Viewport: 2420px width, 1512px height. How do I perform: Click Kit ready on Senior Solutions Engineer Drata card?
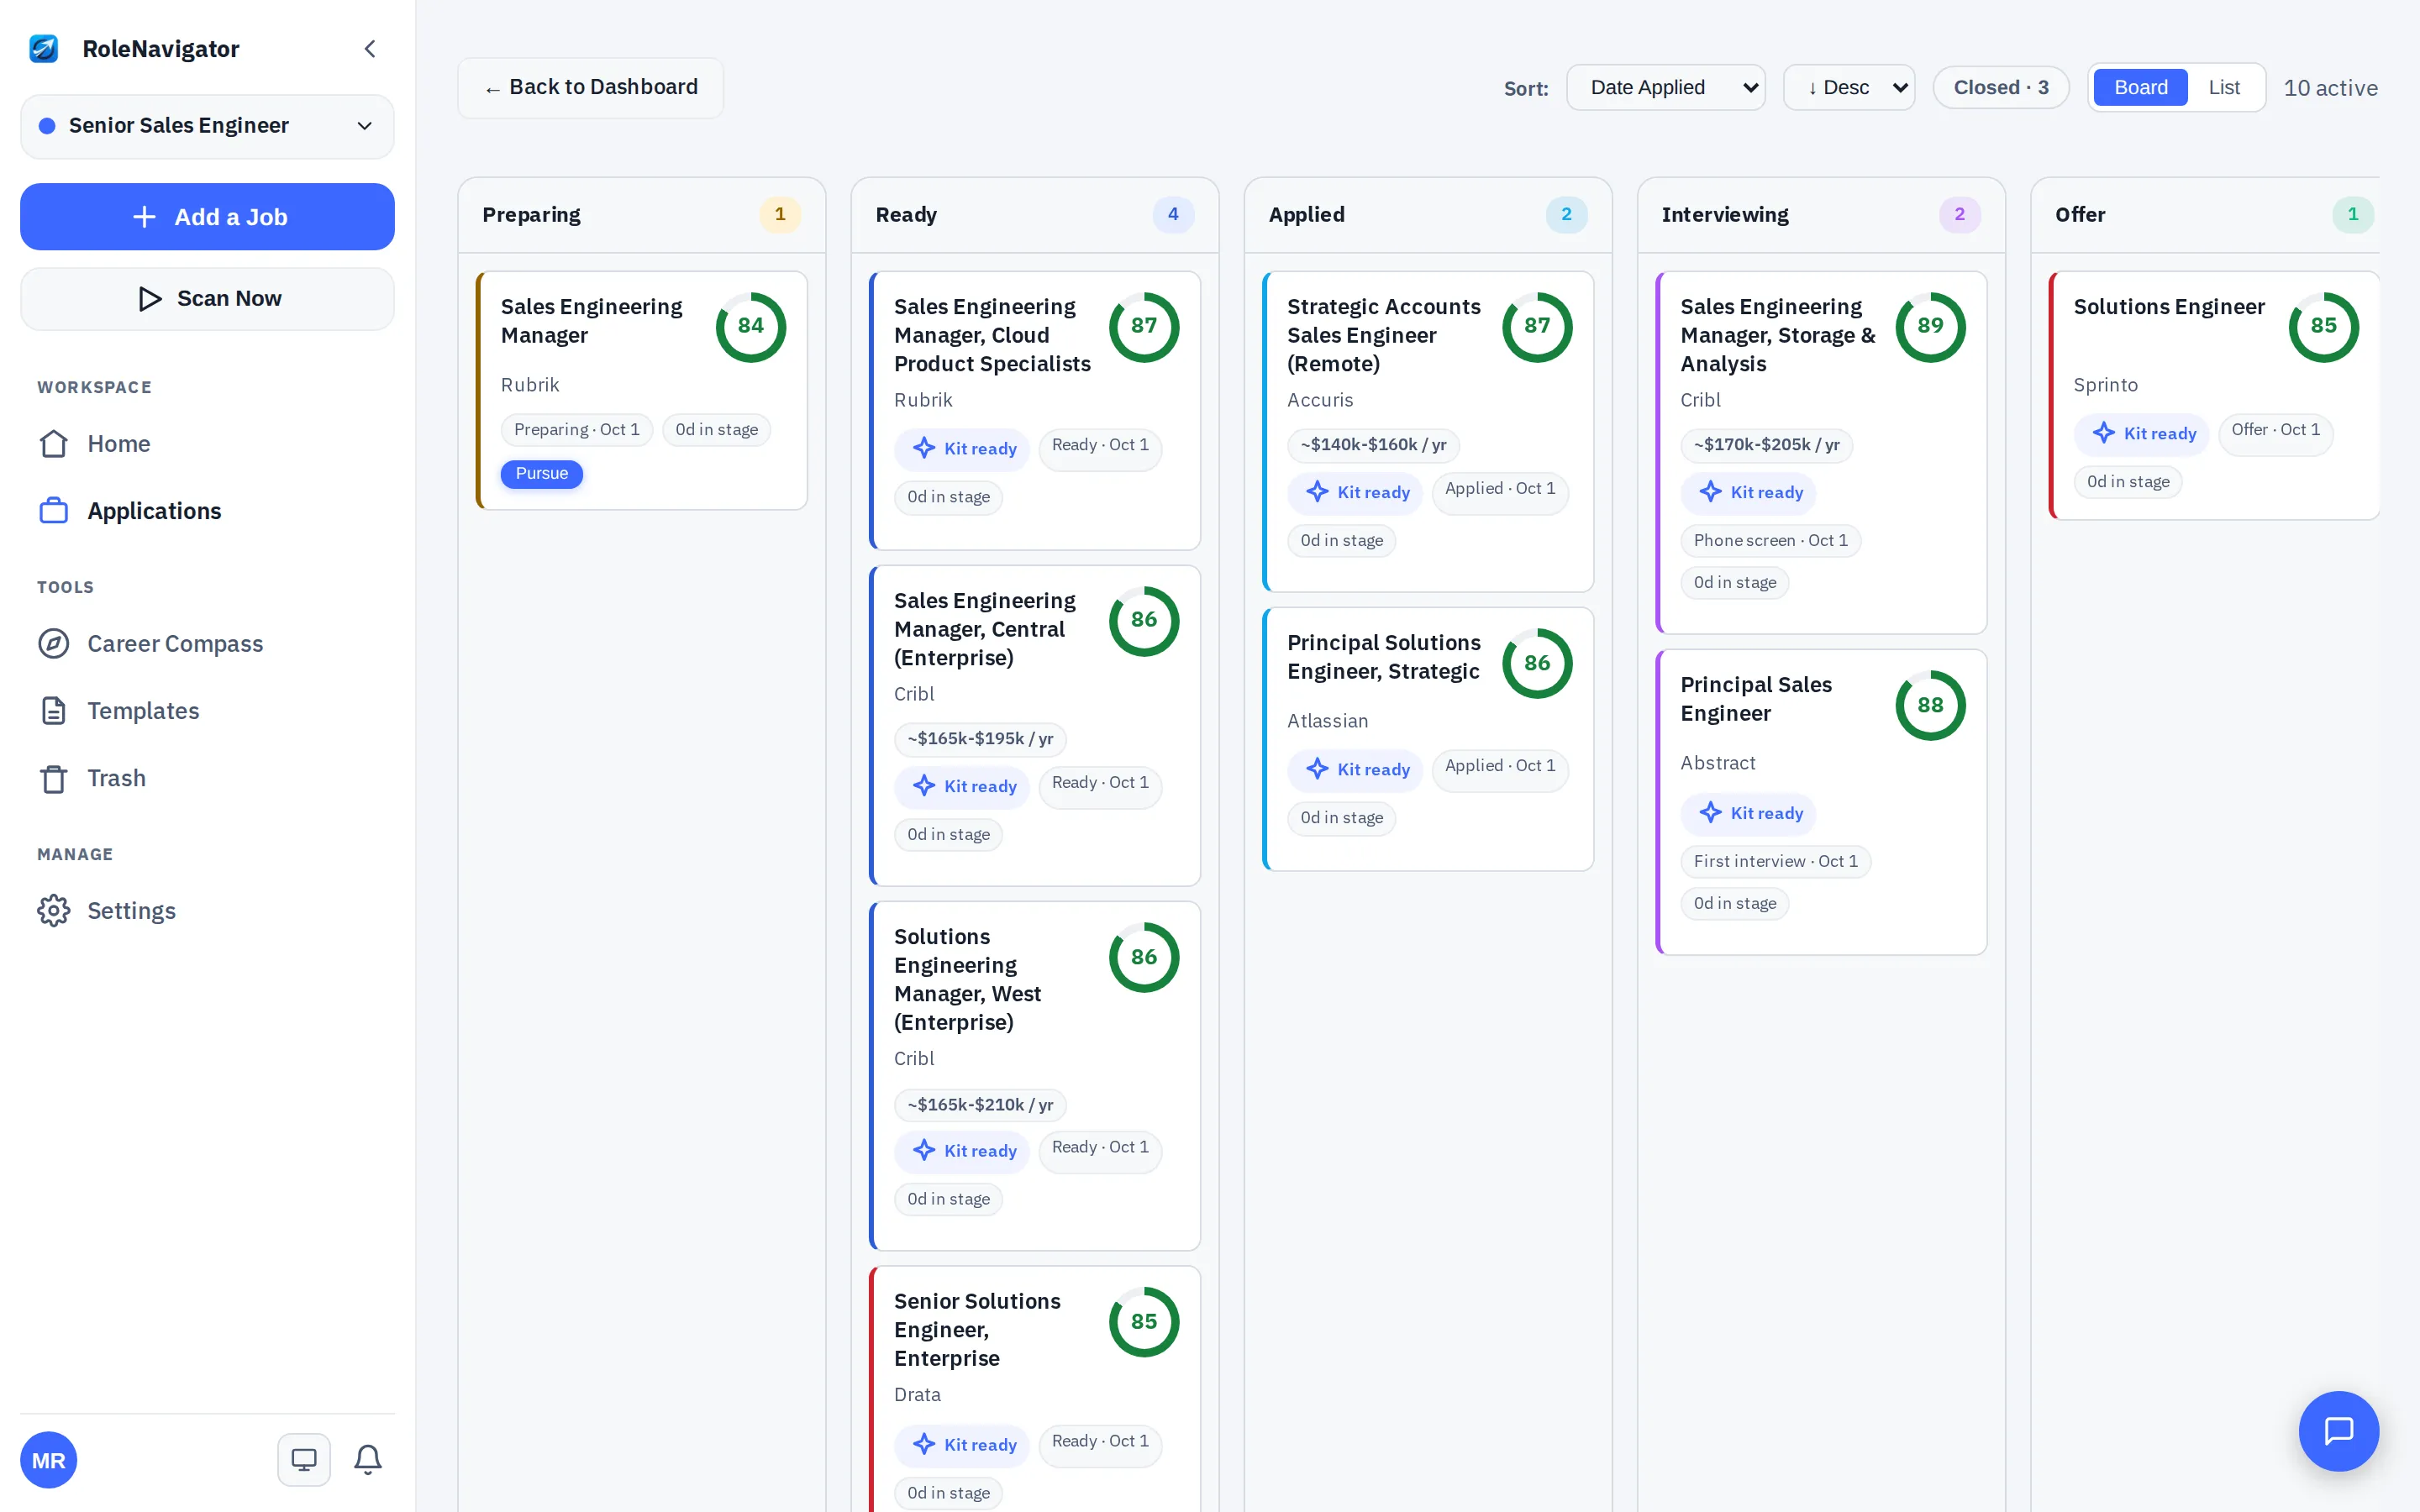(x=962, y=1445)
